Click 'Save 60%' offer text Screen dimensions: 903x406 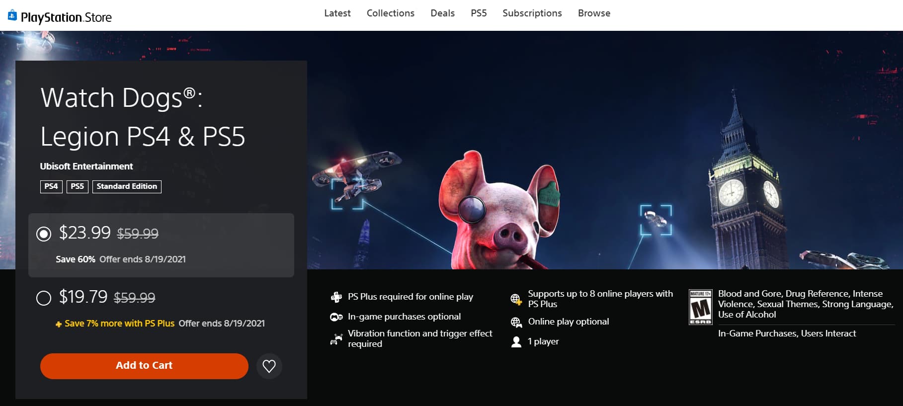click(x=76, y=259)
